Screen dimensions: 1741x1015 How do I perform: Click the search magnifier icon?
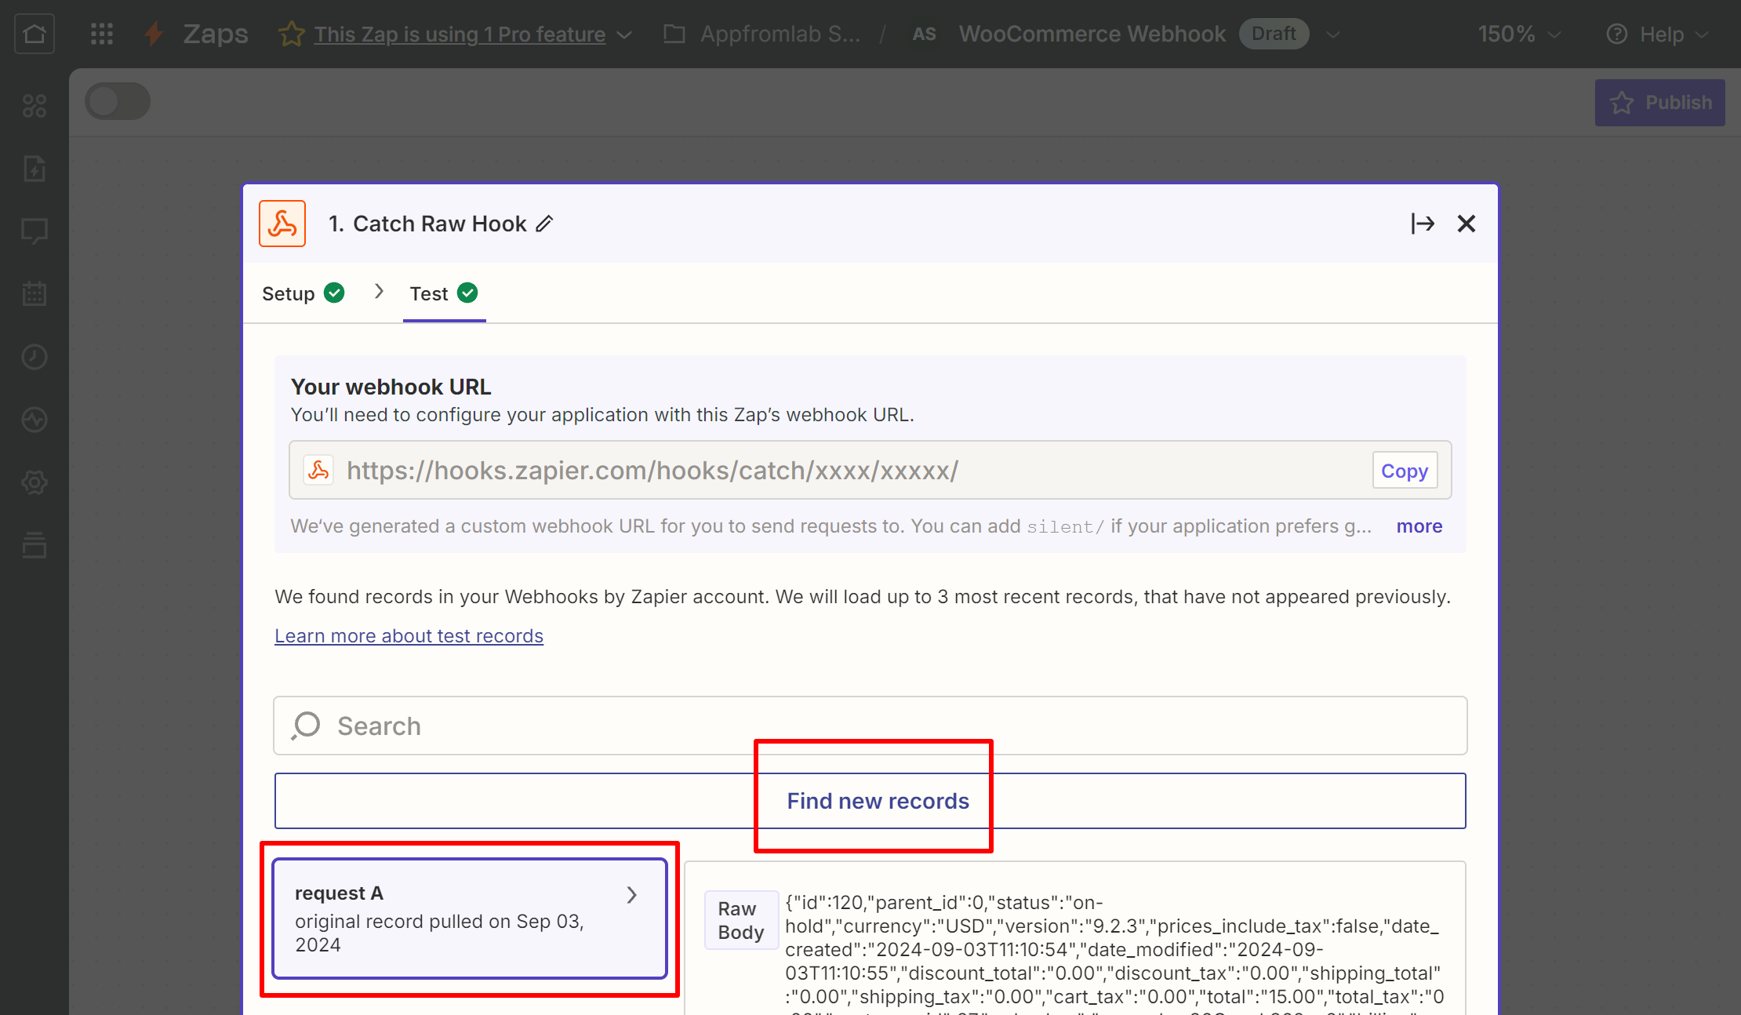[305, 726]
